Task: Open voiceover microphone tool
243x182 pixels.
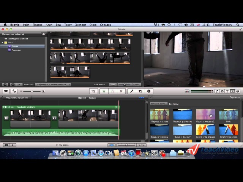Action: pos(132,91)
